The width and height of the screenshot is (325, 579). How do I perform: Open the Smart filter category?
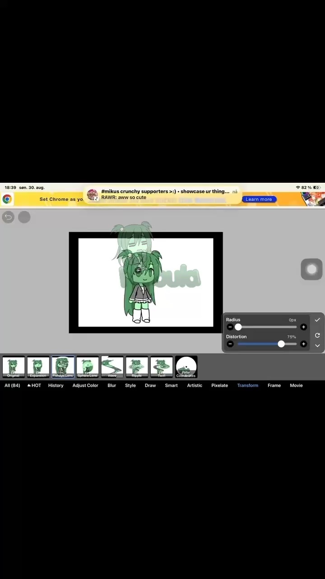(x=172, y=385)
